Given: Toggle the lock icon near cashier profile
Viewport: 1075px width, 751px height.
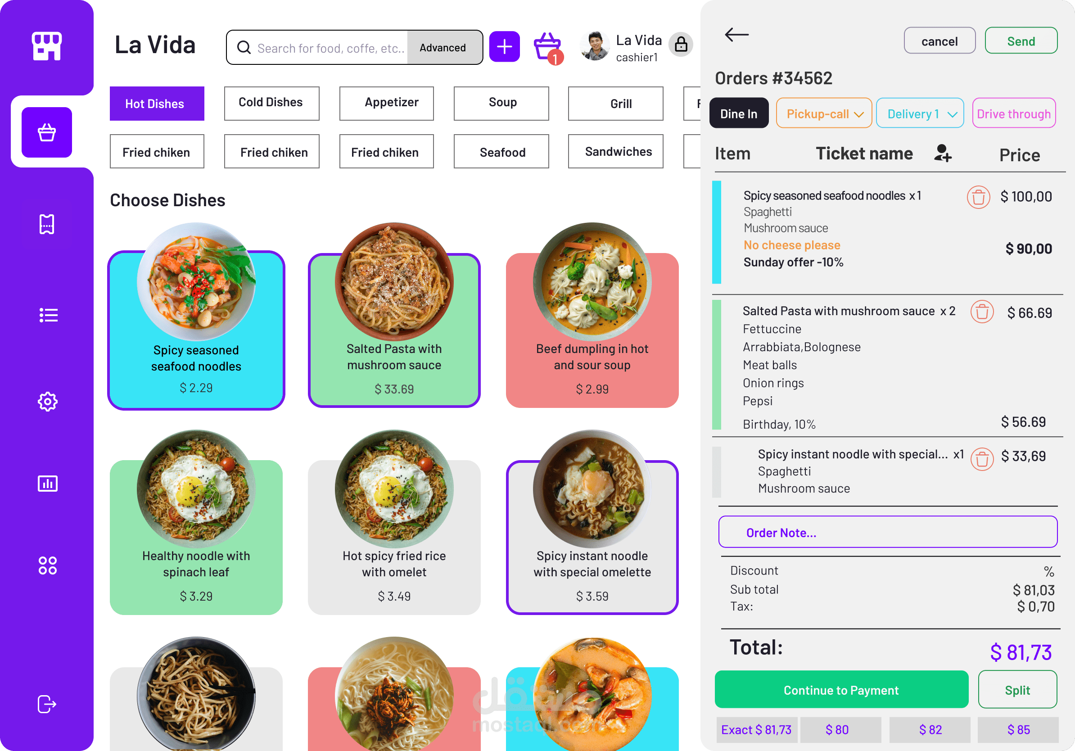Looking at the screenshot, I should [681, 45].
